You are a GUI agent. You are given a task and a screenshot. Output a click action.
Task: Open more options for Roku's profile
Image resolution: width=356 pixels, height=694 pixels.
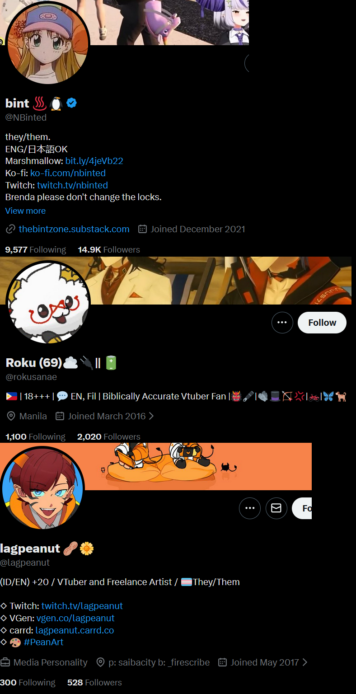pos(282,323)
